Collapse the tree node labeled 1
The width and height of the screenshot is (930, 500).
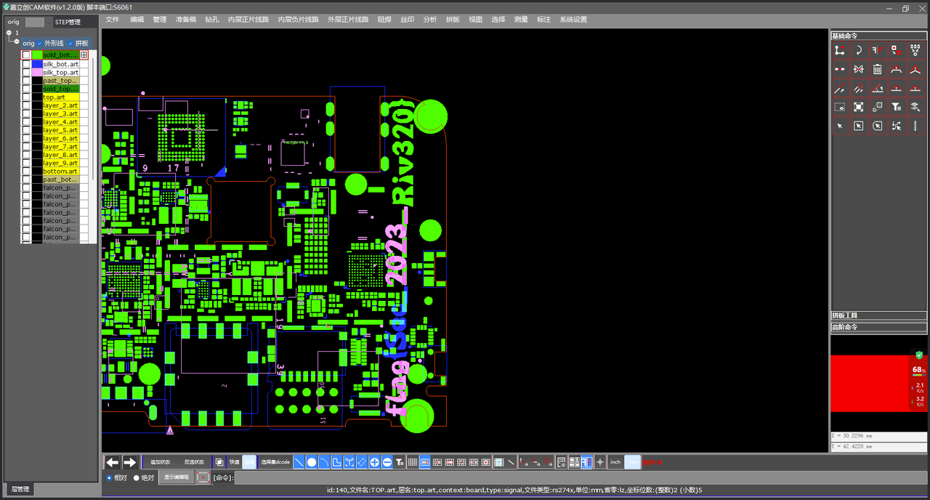[x=9, y=33]
